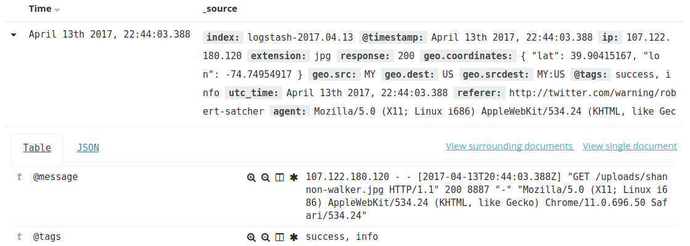Click the Time column header
This screenshot has height=246, width=690.
pyautogui.click(x=41, y=9)
